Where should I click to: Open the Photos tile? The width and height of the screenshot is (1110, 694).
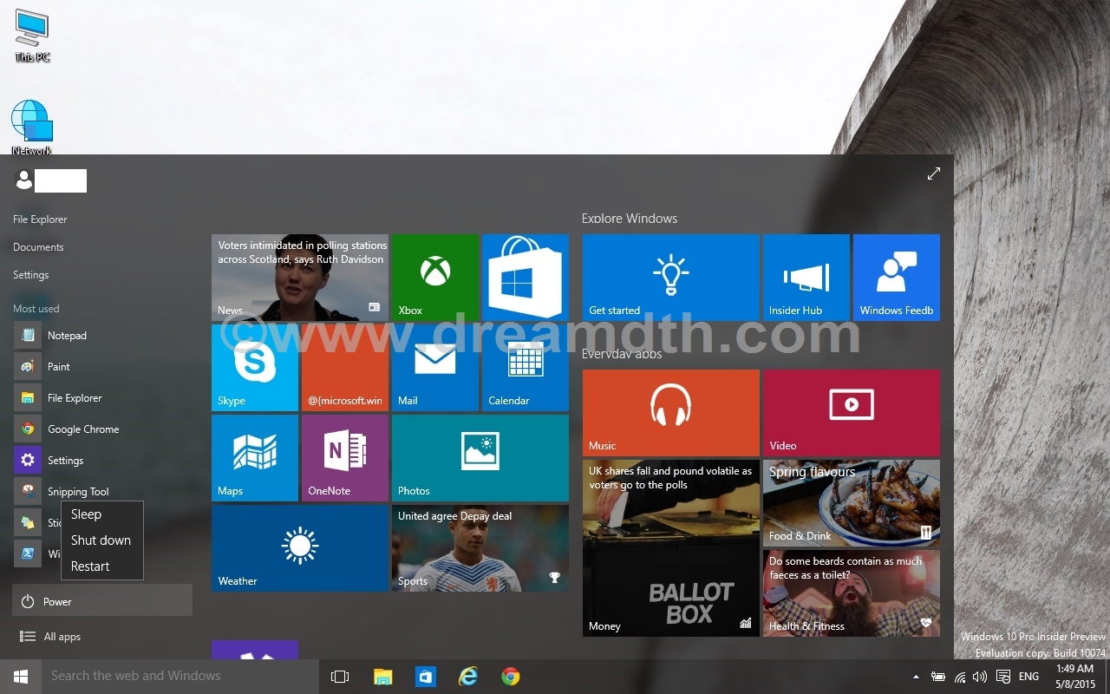[480, 458]
